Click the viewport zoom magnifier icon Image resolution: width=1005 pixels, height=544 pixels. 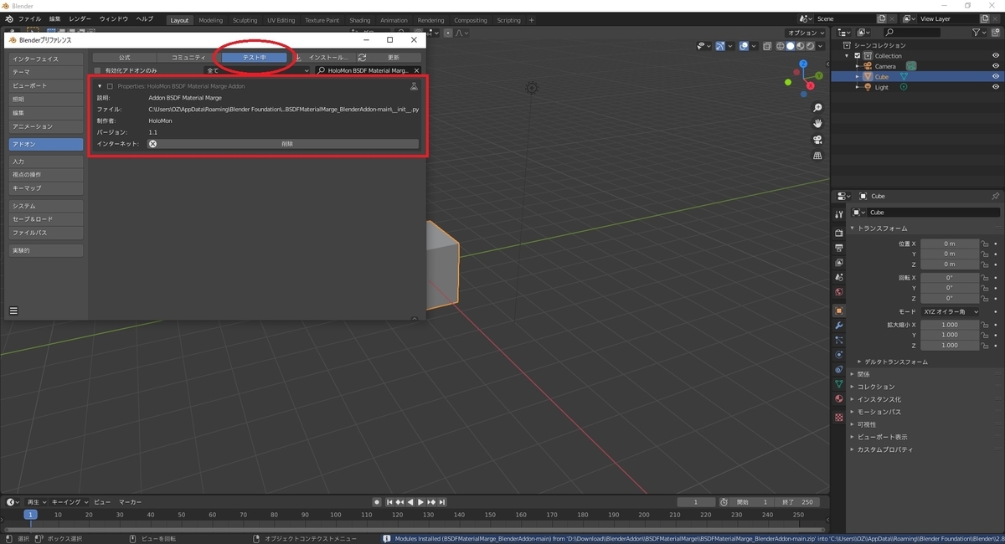point(817,108)
